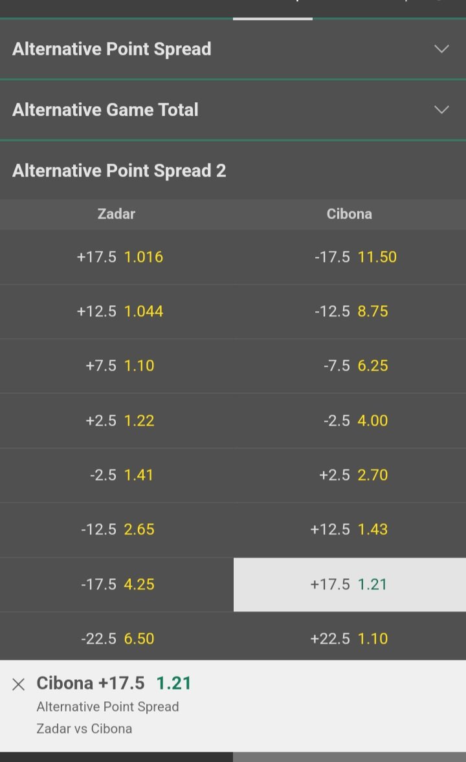466x762 pixels.
Task: Collapse the Alternative Point Spread 2 header
Action: (x=233, y=171)
